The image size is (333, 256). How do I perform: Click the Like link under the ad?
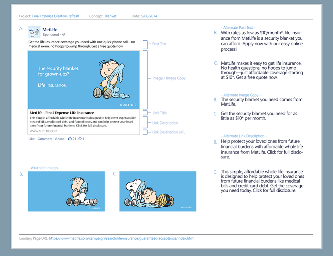(31, 139)
